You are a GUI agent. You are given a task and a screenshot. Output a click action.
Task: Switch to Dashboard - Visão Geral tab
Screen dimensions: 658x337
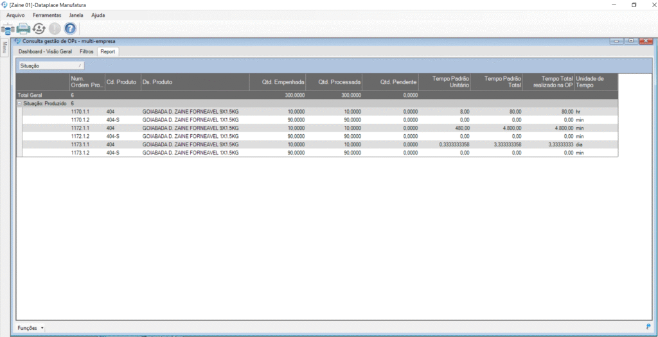coord(45,51)
